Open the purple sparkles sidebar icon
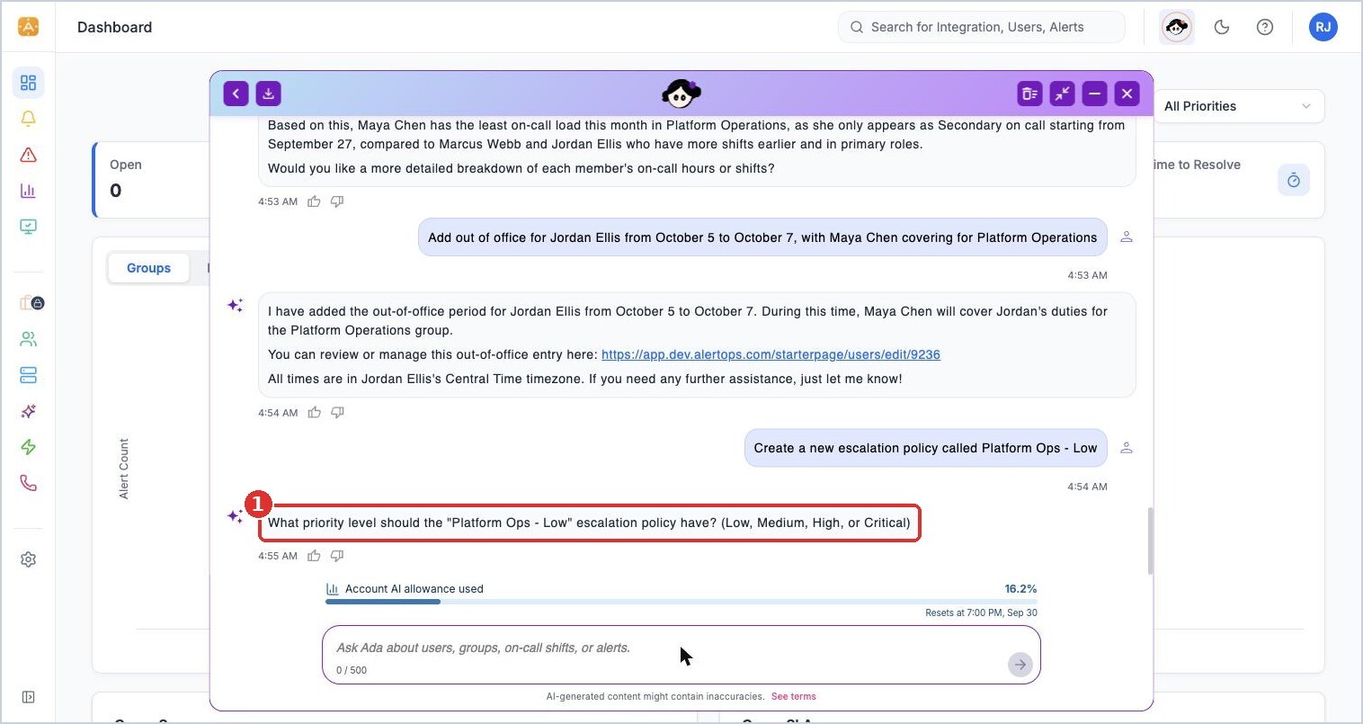1363x724 pixels. pyautogui.click(x=28, y=411)
